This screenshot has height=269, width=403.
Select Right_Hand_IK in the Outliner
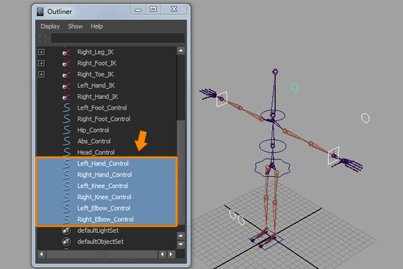pos(97,97)
